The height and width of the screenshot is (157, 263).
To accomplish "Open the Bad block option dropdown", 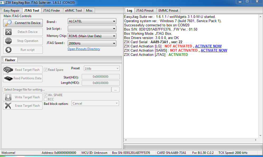I will pyautogui.click(x=95, y=103).
